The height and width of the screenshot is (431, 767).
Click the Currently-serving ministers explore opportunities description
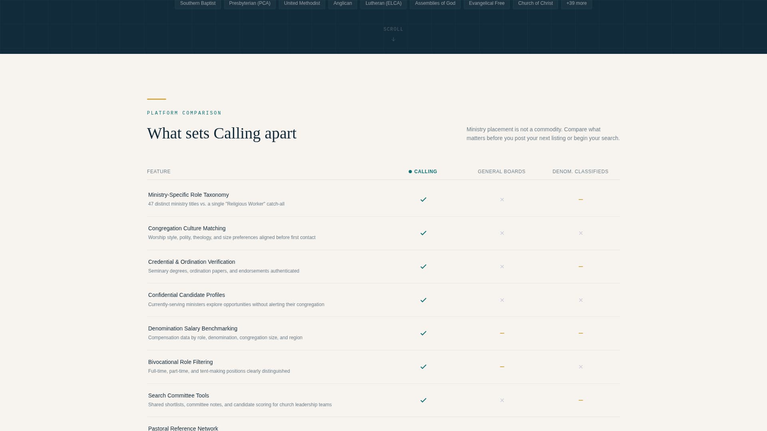pyautogui.click(x=236, y=304)
